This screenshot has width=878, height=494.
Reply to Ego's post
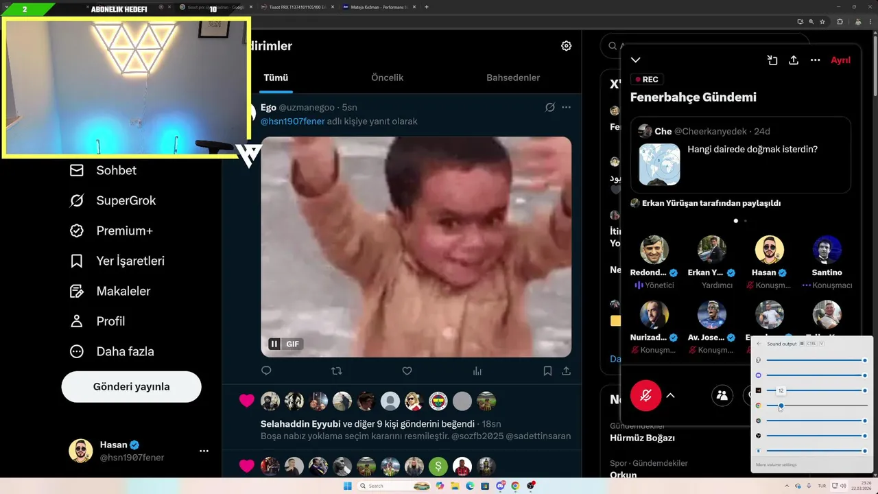click(x=267, y=370)
